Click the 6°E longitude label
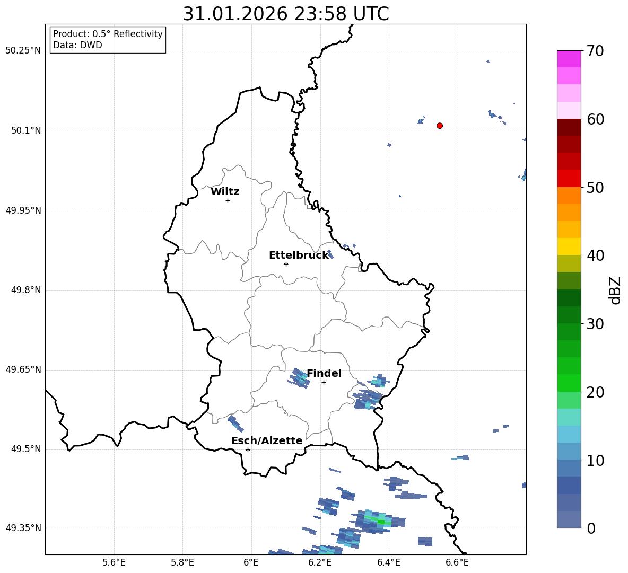 (x=251, y=562)
